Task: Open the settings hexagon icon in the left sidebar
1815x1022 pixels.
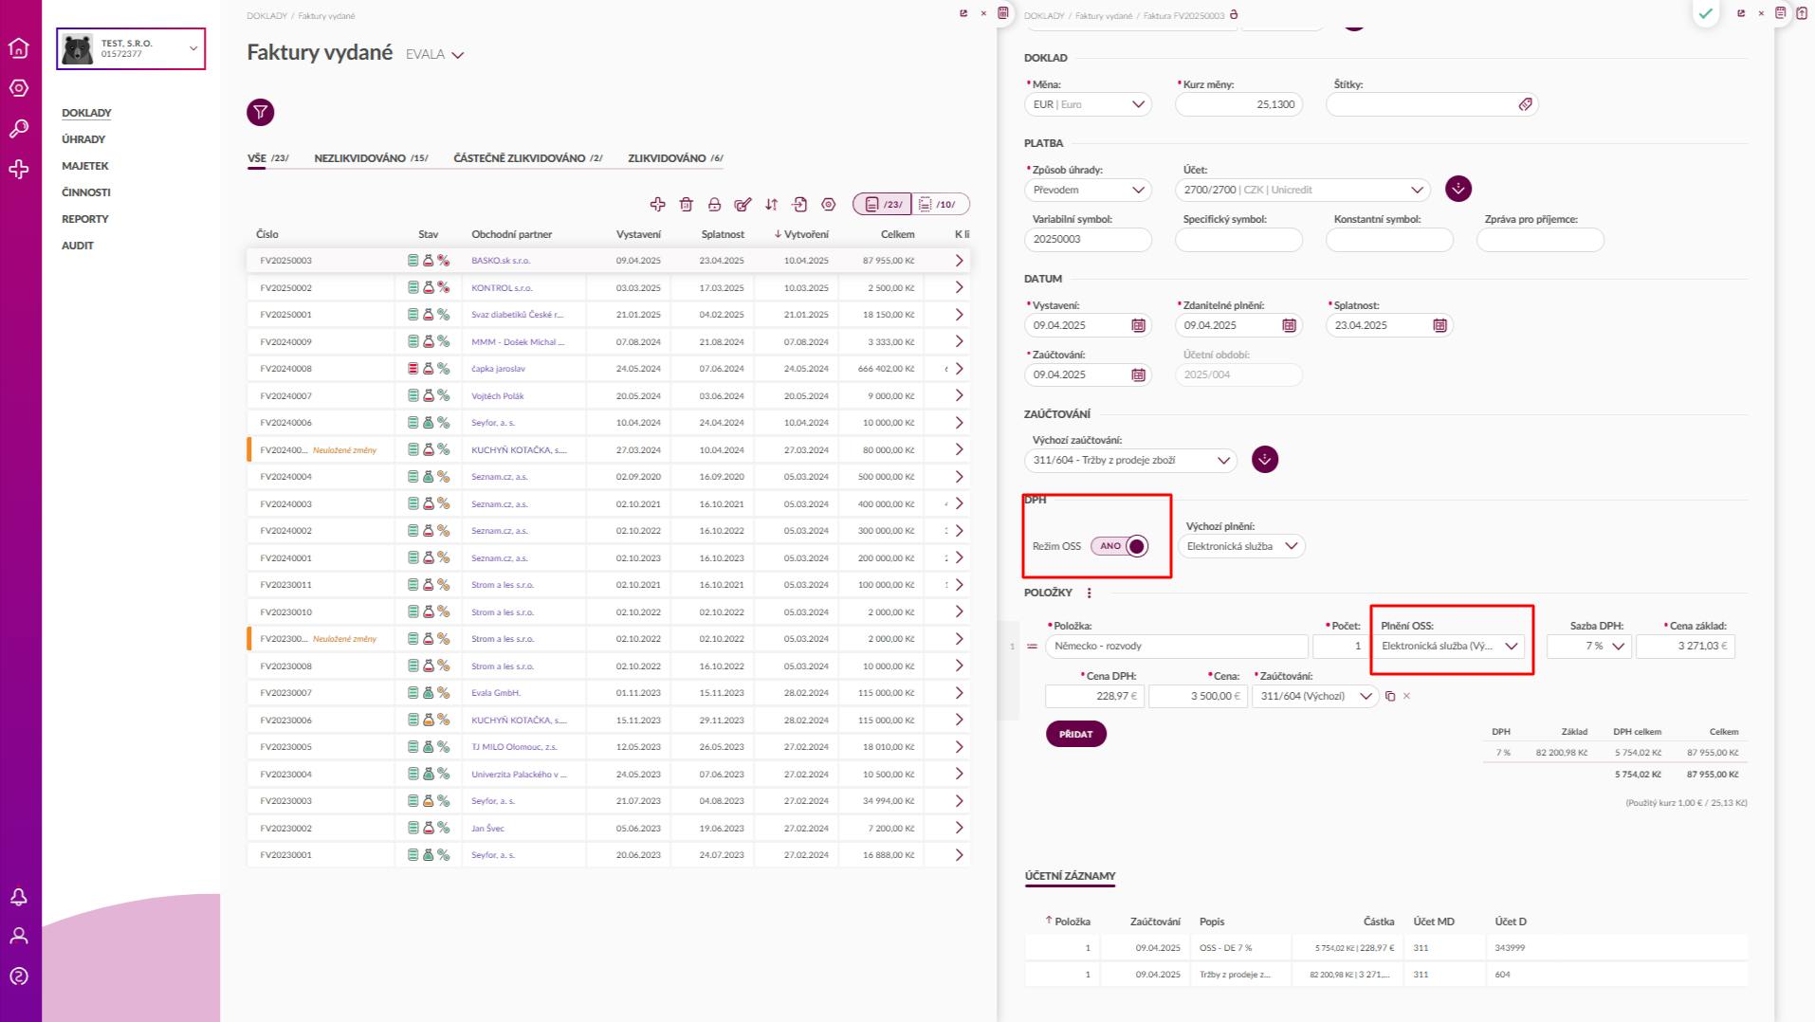Action: tap(19, 88)
